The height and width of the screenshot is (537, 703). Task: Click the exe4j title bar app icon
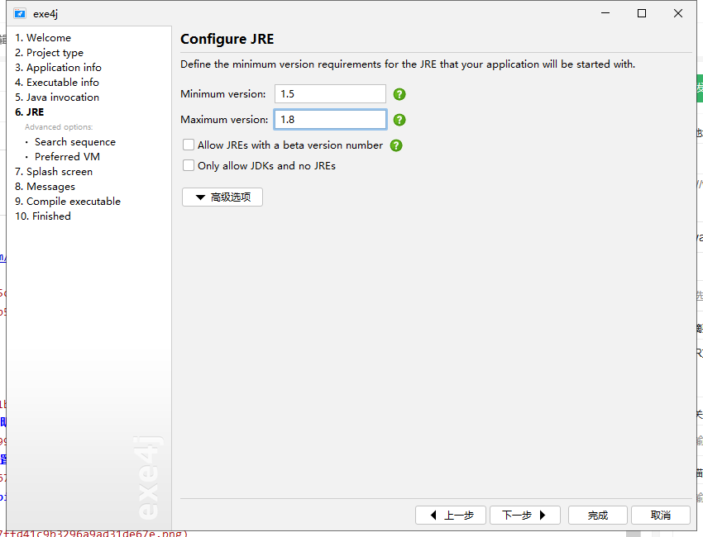coord(20,14)
